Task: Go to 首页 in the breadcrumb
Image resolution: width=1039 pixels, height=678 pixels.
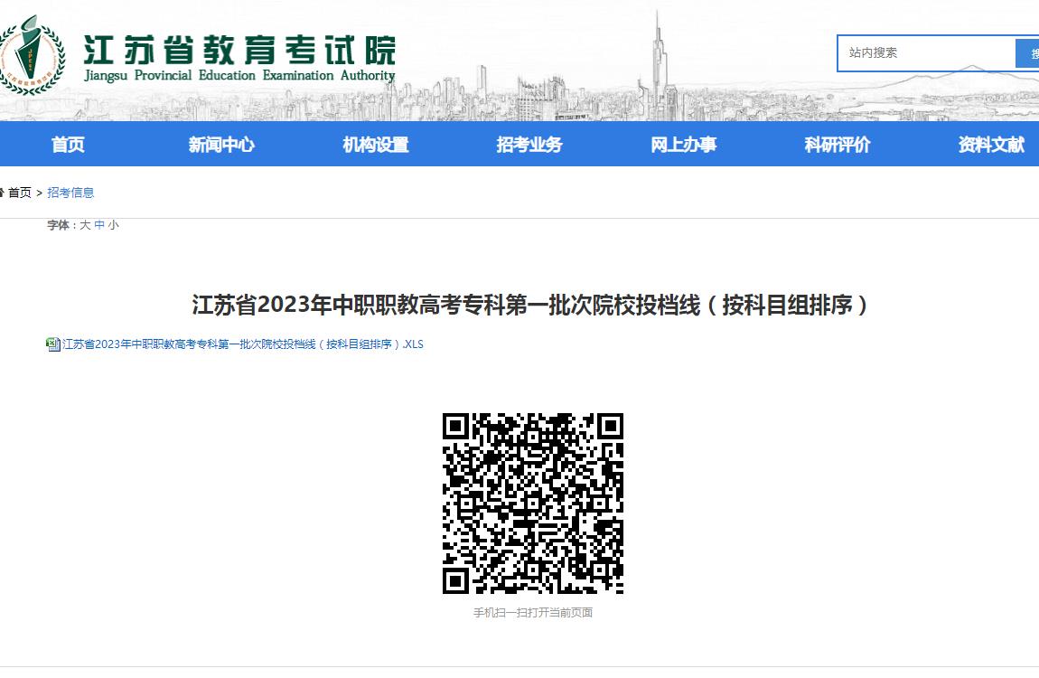Action: pyautogui.click(x=19, y=193)
